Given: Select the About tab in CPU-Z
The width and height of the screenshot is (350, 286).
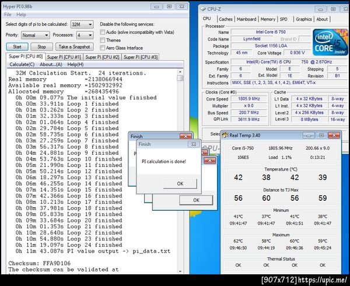Looking at the screenshot, I should pos(322,19).
